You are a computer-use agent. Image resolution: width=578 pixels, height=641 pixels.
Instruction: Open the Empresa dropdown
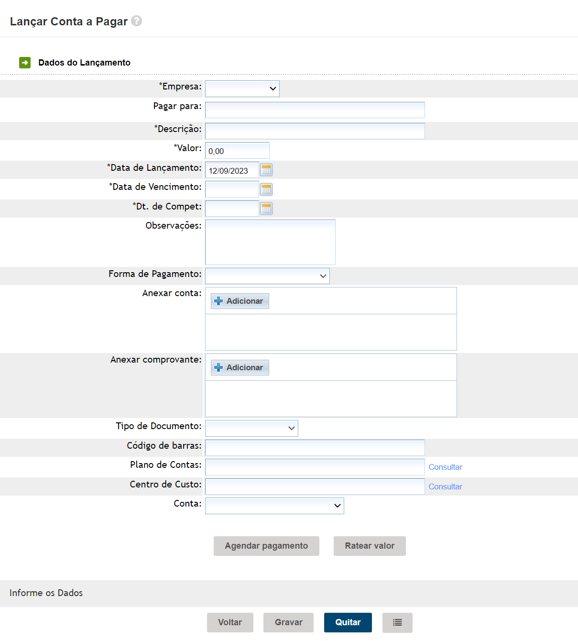[242, 88]
